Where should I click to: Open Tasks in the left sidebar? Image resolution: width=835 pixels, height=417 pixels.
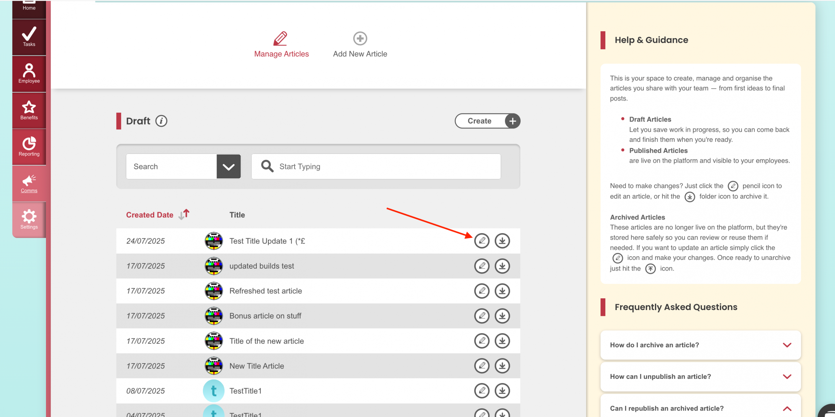pyautogui.click(x=29, y=37)
